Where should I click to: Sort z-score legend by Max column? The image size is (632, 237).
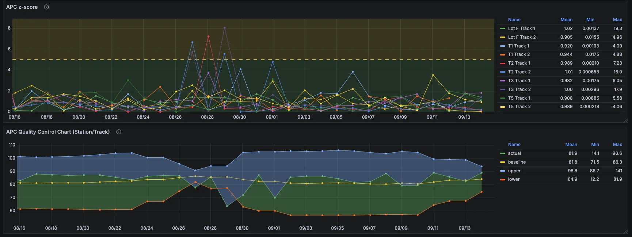click(x=617, y=20)
